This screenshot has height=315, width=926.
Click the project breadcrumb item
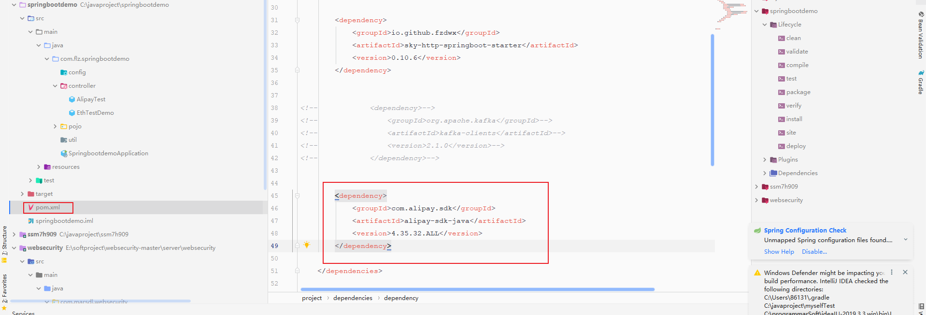(x=312, y=298)
